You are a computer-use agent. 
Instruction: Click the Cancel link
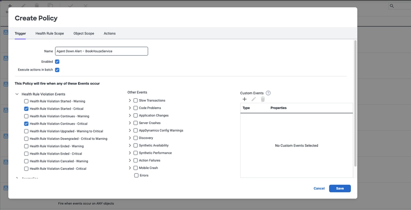(319, 188)
